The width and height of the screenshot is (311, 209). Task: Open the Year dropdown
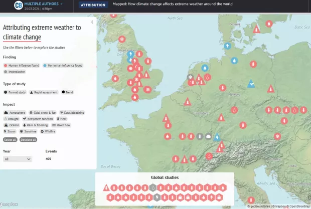pos(18,159)
